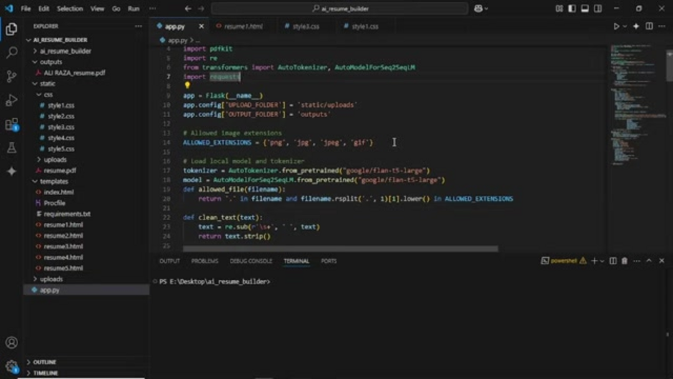Open the Manage settings gear
Viewport: 673px width, 379px height.
point(11,366)
